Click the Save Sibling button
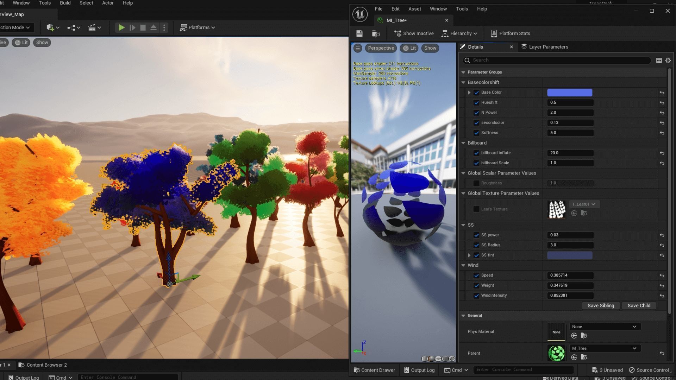 tap(601, 305)
